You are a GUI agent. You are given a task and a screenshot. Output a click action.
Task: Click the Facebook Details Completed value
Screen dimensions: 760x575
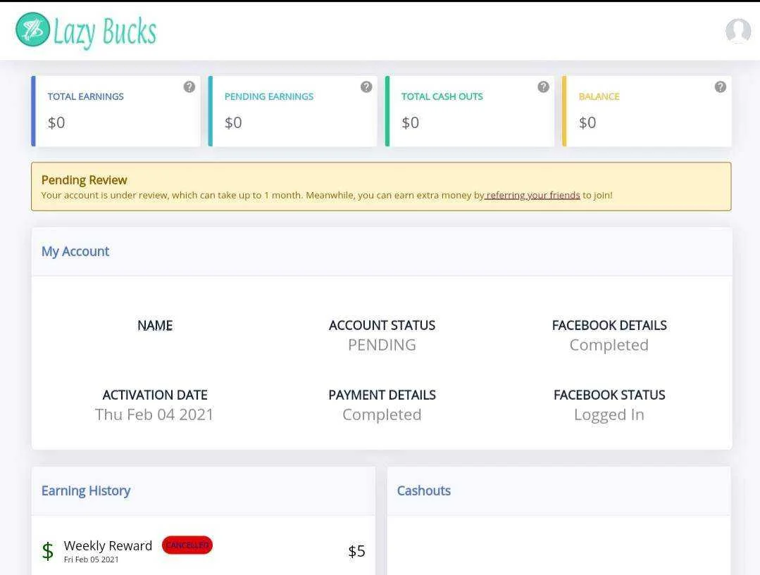(609, 345)
